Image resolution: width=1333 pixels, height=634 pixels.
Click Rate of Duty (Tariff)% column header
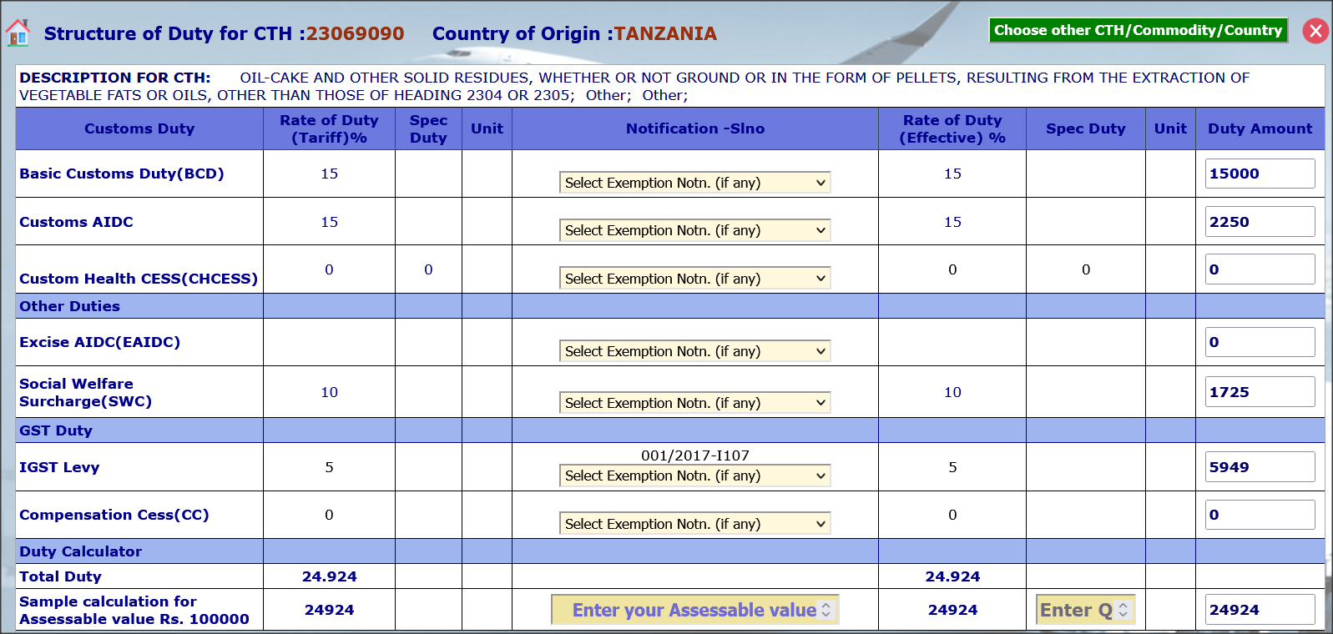pos(329,128)
